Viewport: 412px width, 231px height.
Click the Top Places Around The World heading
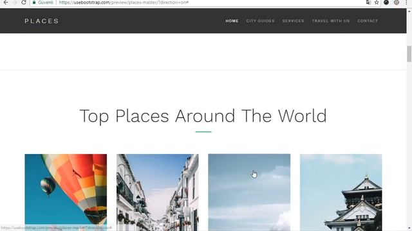[x=203, y=116]
